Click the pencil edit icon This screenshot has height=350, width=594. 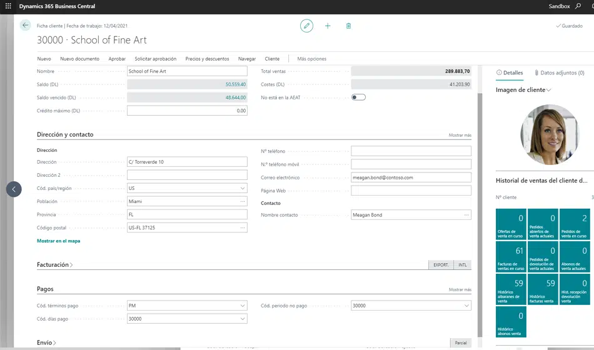click(306, 26)
